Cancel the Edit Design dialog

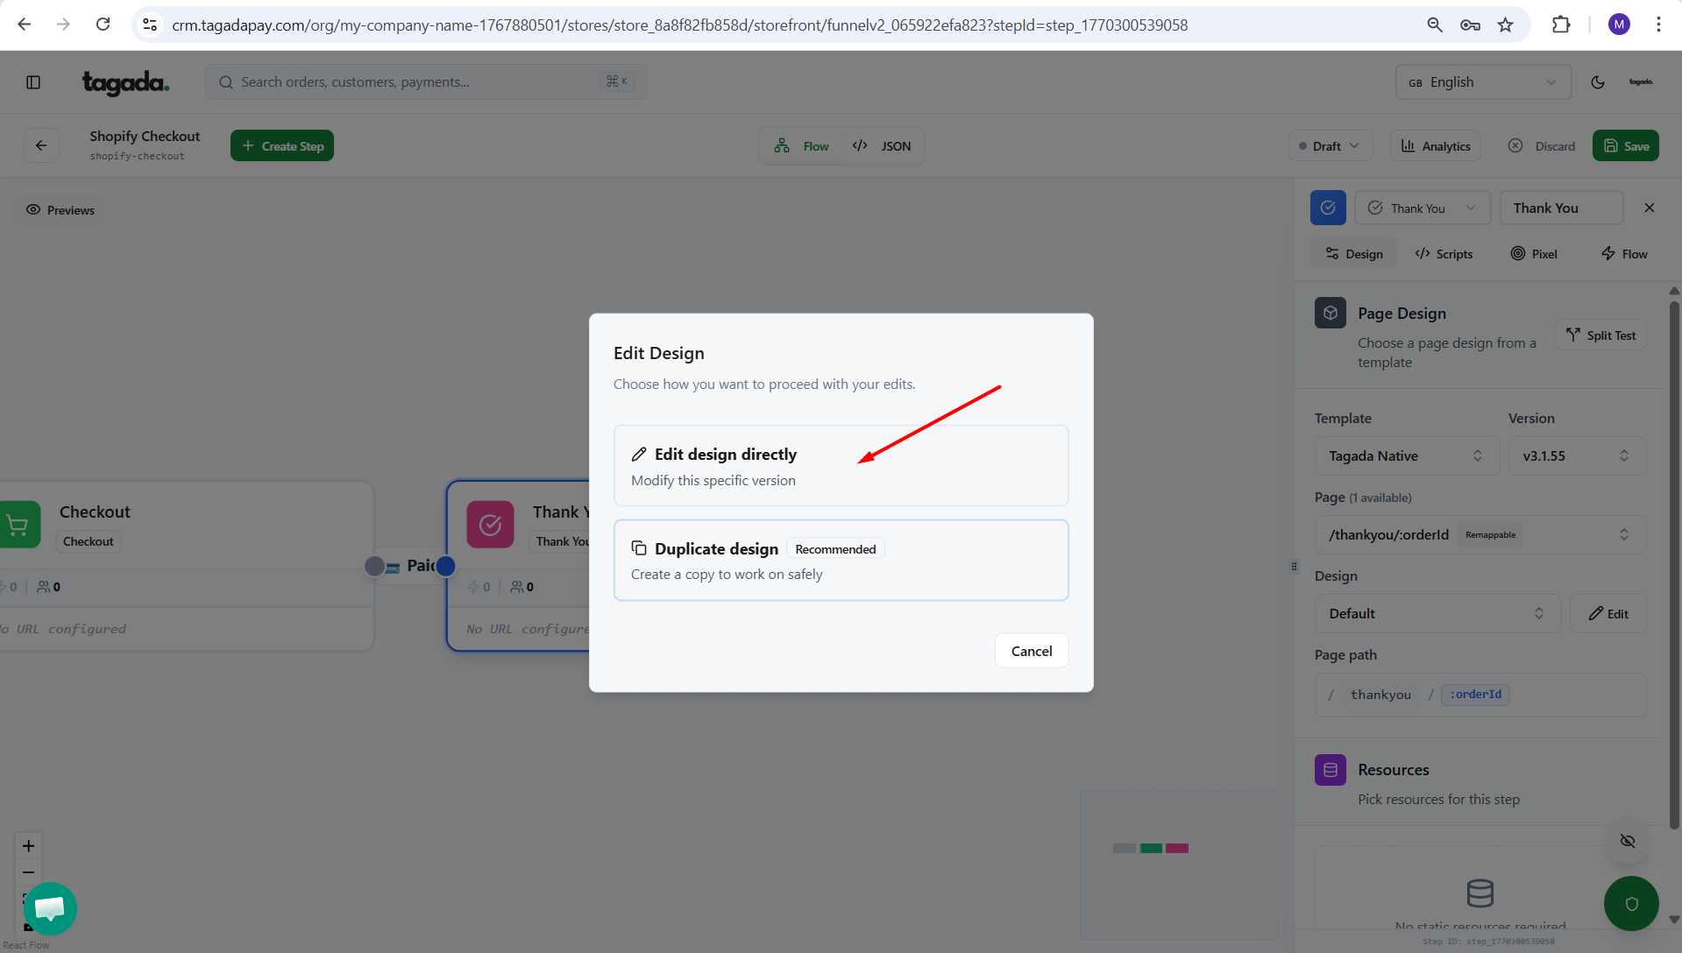coord(1031,651)
